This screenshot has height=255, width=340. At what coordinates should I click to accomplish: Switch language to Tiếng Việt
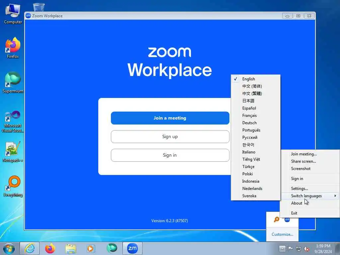point(256,159)
